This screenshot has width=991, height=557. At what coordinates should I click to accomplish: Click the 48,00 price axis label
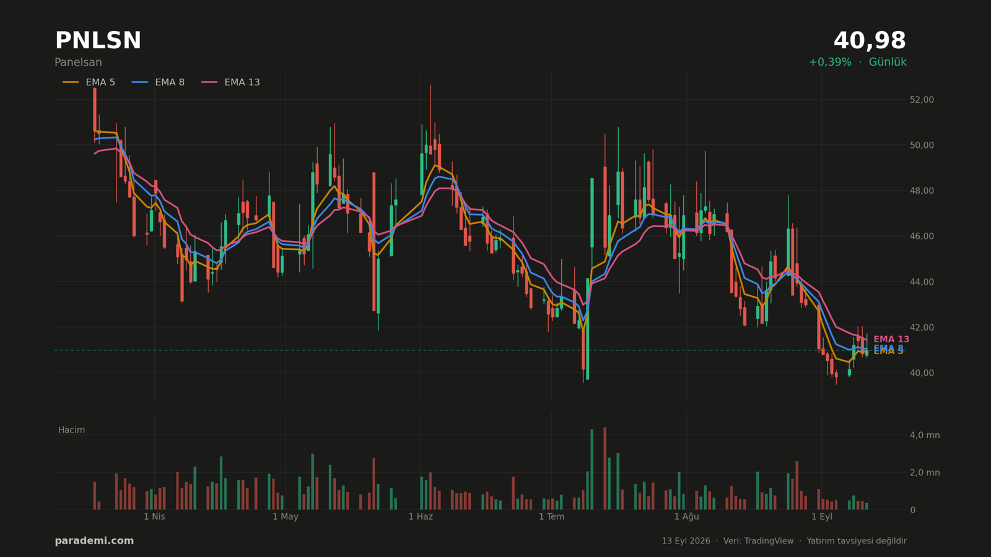pos(922,191)
